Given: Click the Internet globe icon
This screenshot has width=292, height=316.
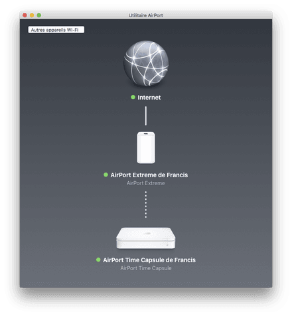Looking at the screenshot, I should tap(146, 63).
